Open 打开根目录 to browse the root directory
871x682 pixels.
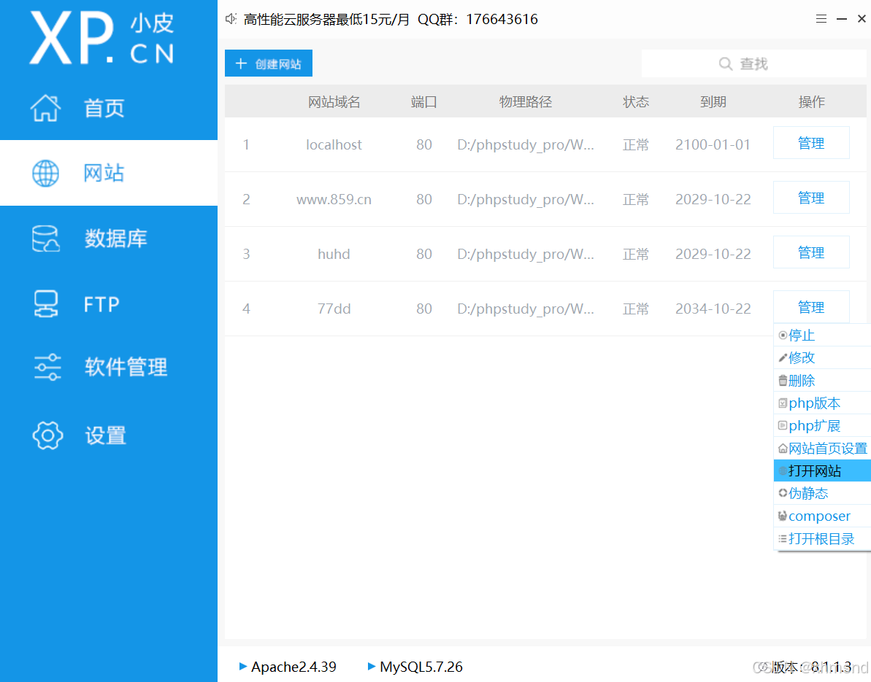pyautogui.click(x=821, y=538)
